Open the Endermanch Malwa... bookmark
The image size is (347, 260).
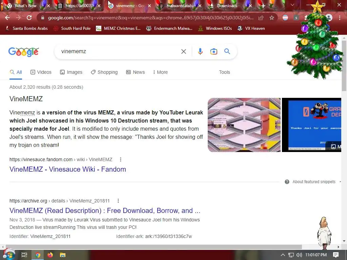(x=169, y=28)
